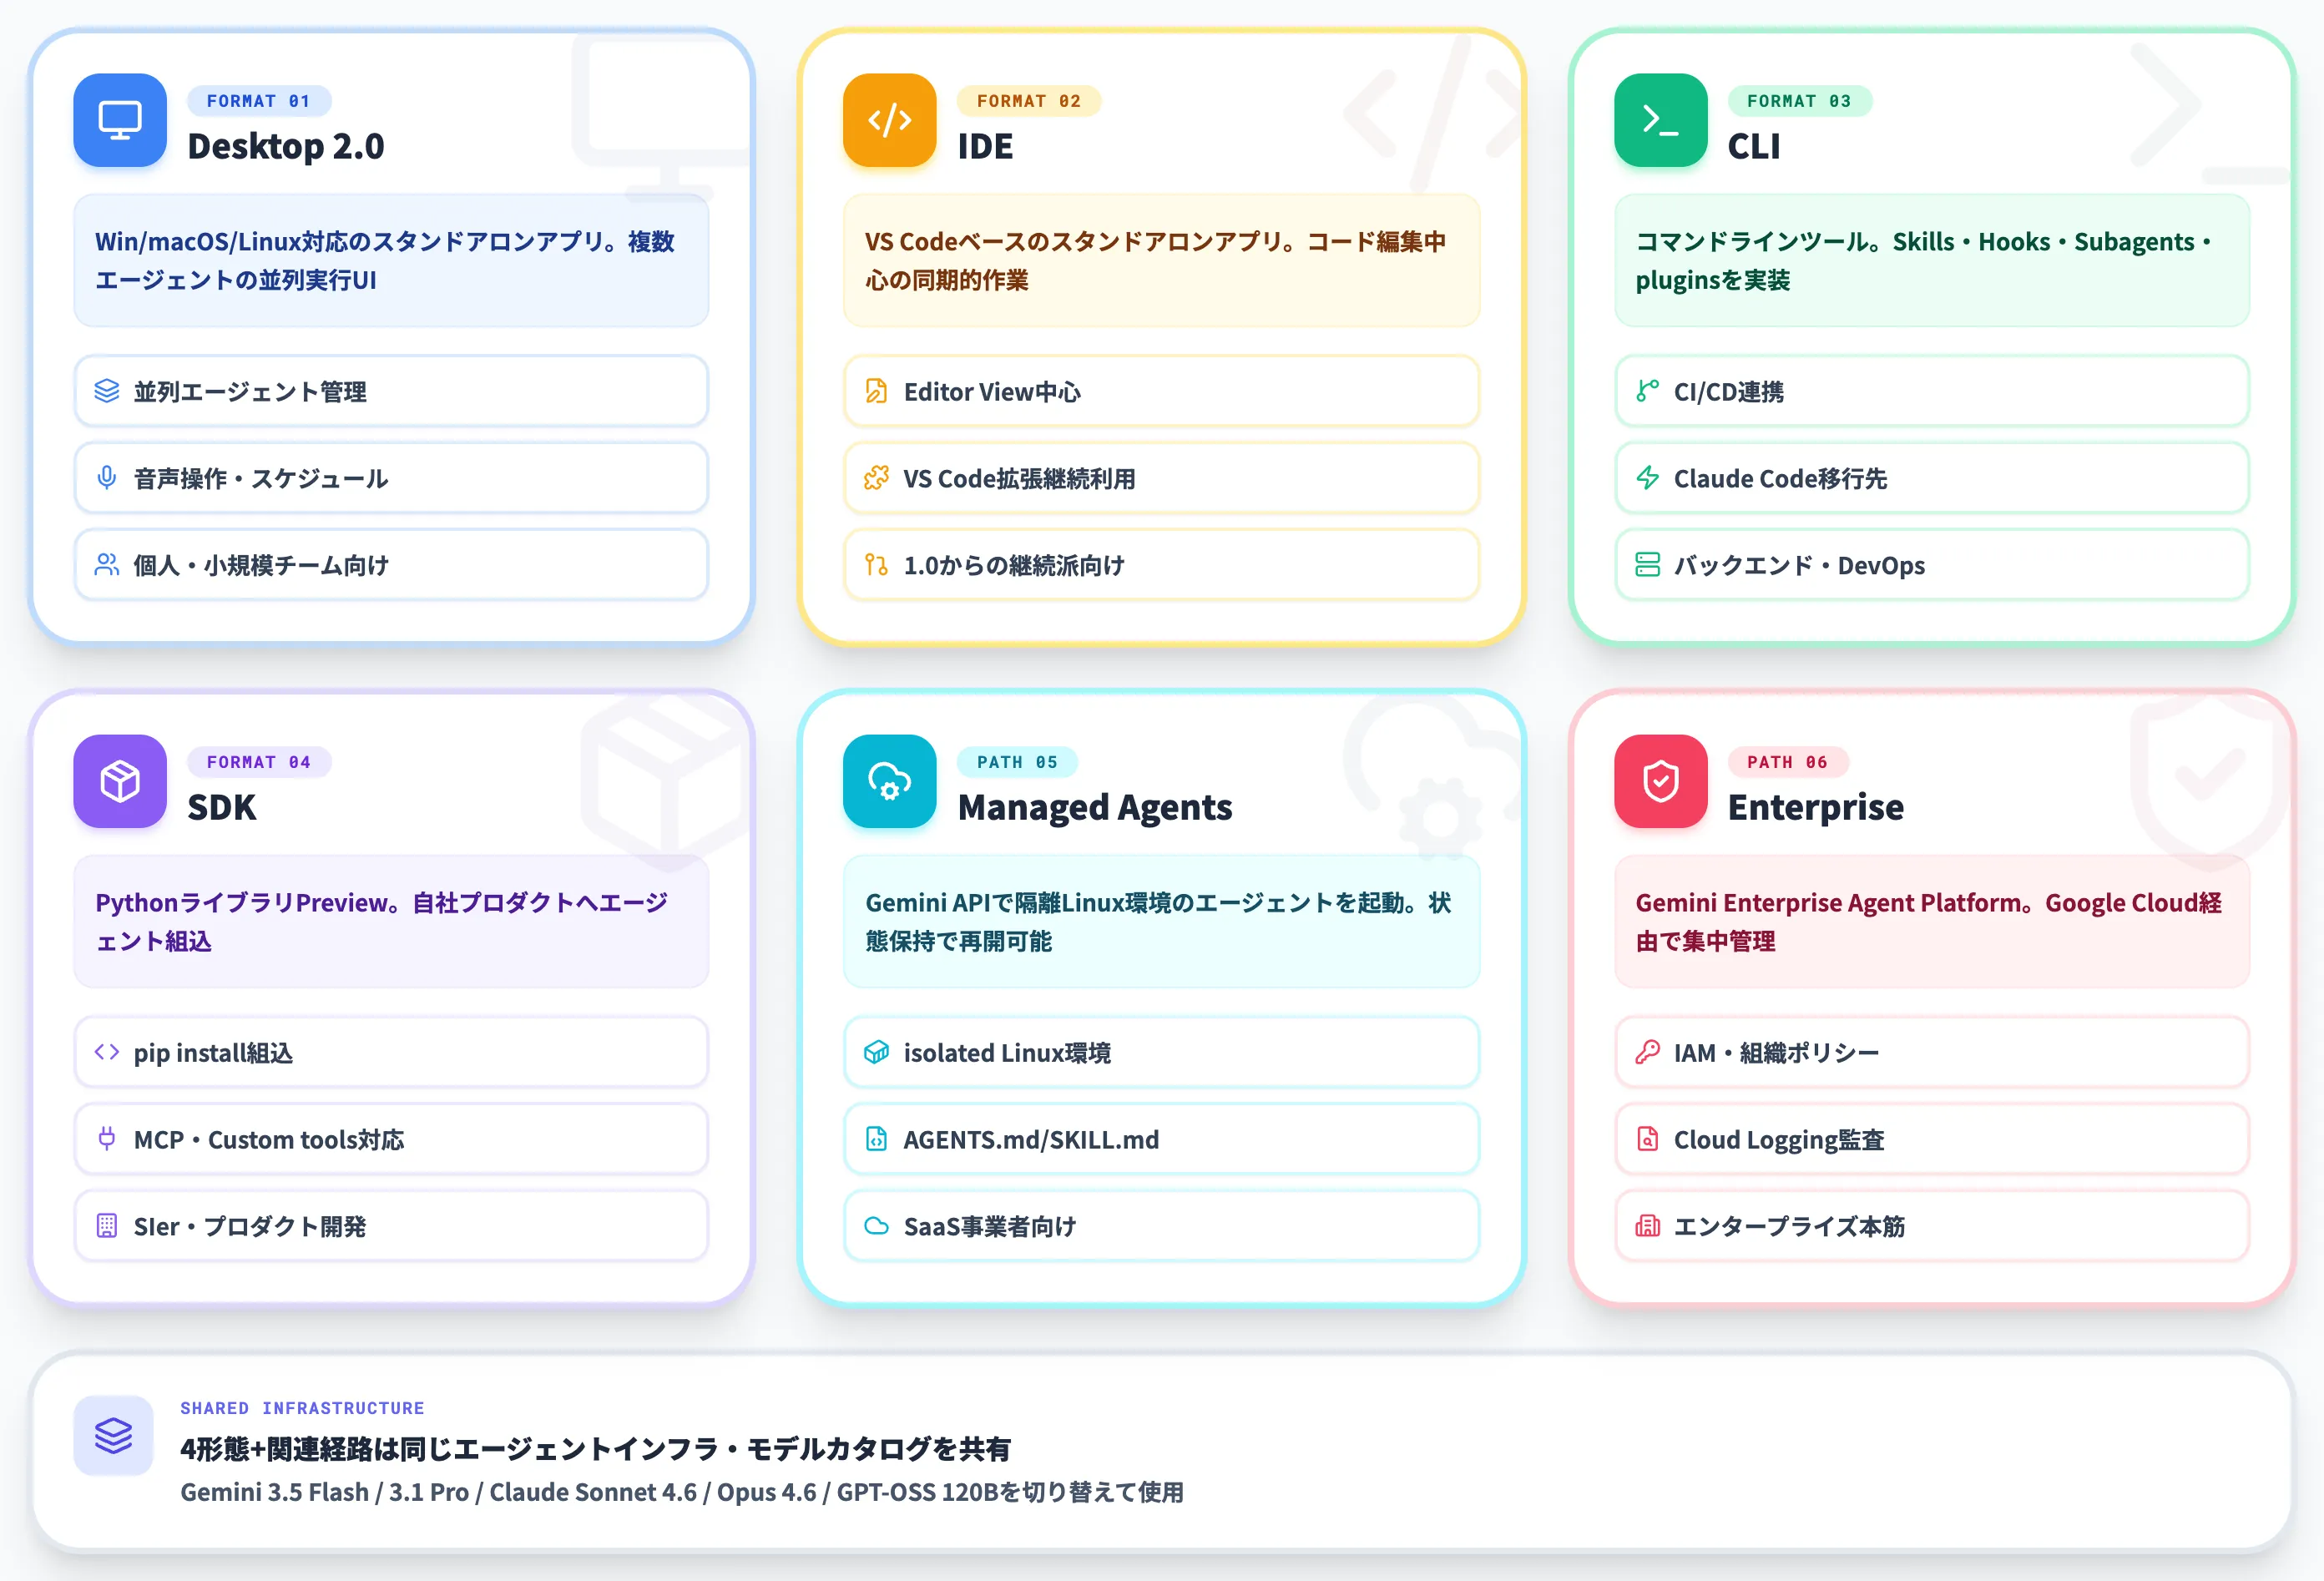Click the SaaS事業者向け label
Image resolution: width=2324 pixels, height=1581 pixels.
click(990, 1227)
